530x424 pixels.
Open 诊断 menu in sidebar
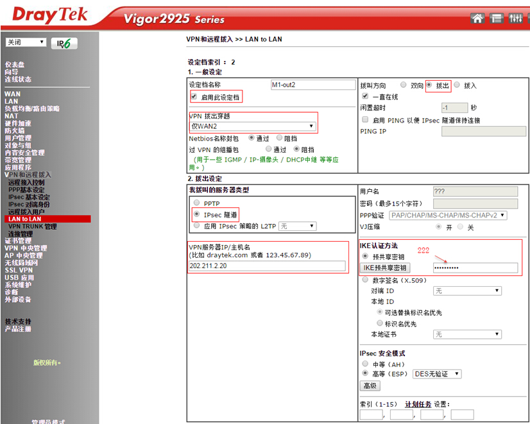tap(11, 292)
